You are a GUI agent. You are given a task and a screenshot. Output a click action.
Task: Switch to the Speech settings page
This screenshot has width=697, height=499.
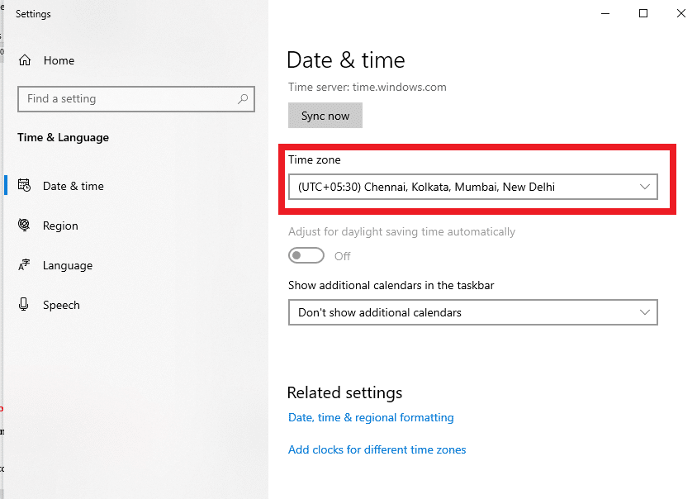(x=61, y=305)
